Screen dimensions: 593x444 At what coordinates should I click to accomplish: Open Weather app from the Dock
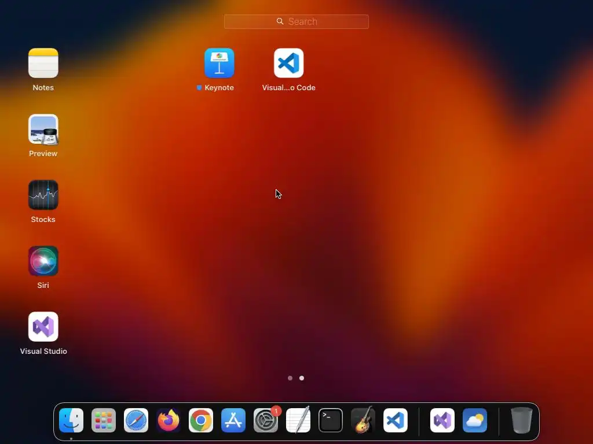pos(475,420)
